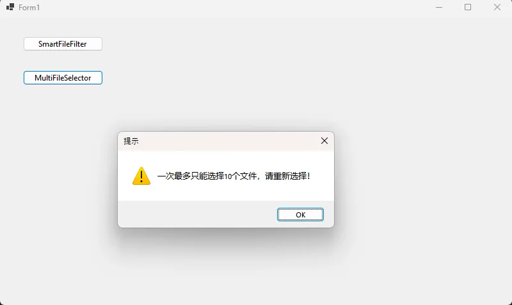The width and height of the screenshot is (512, 305).
Task: Click empty area of Form1 title bar
Action: [228, 7]
